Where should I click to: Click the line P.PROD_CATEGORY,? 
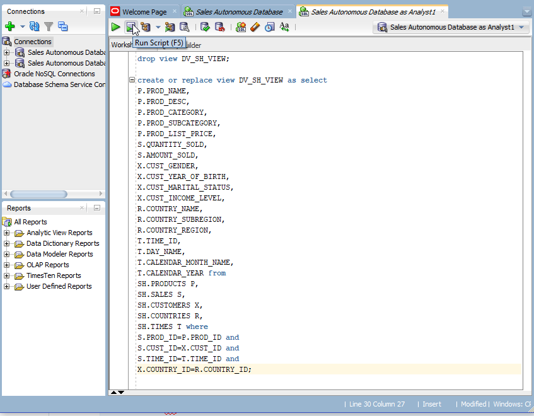pos(172,112)
